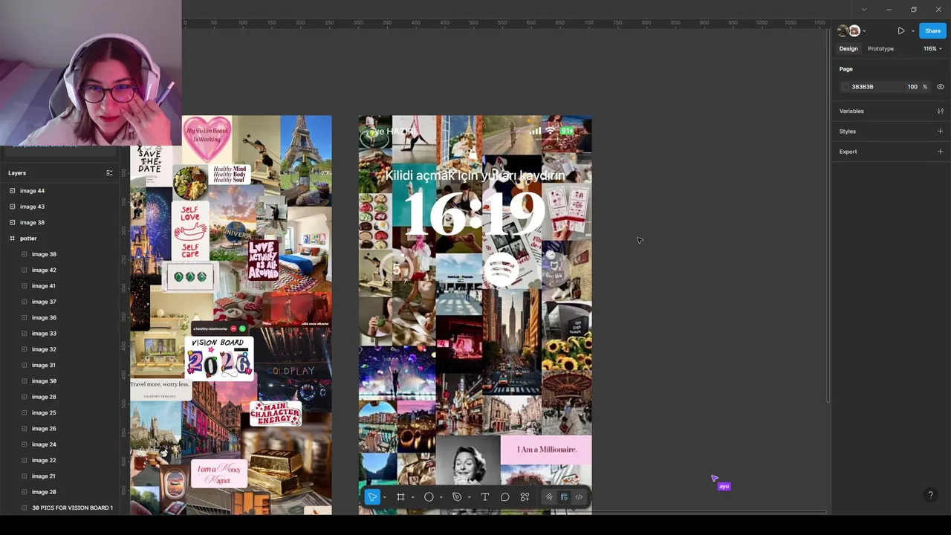Image resolution: width=951 pixels, height=535 pixels.
Task: Select the image 28 layer
Action: point(59,397)
